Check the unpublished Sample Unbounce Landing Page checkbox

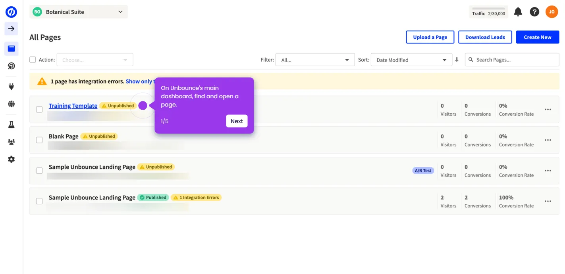(39, 171)
